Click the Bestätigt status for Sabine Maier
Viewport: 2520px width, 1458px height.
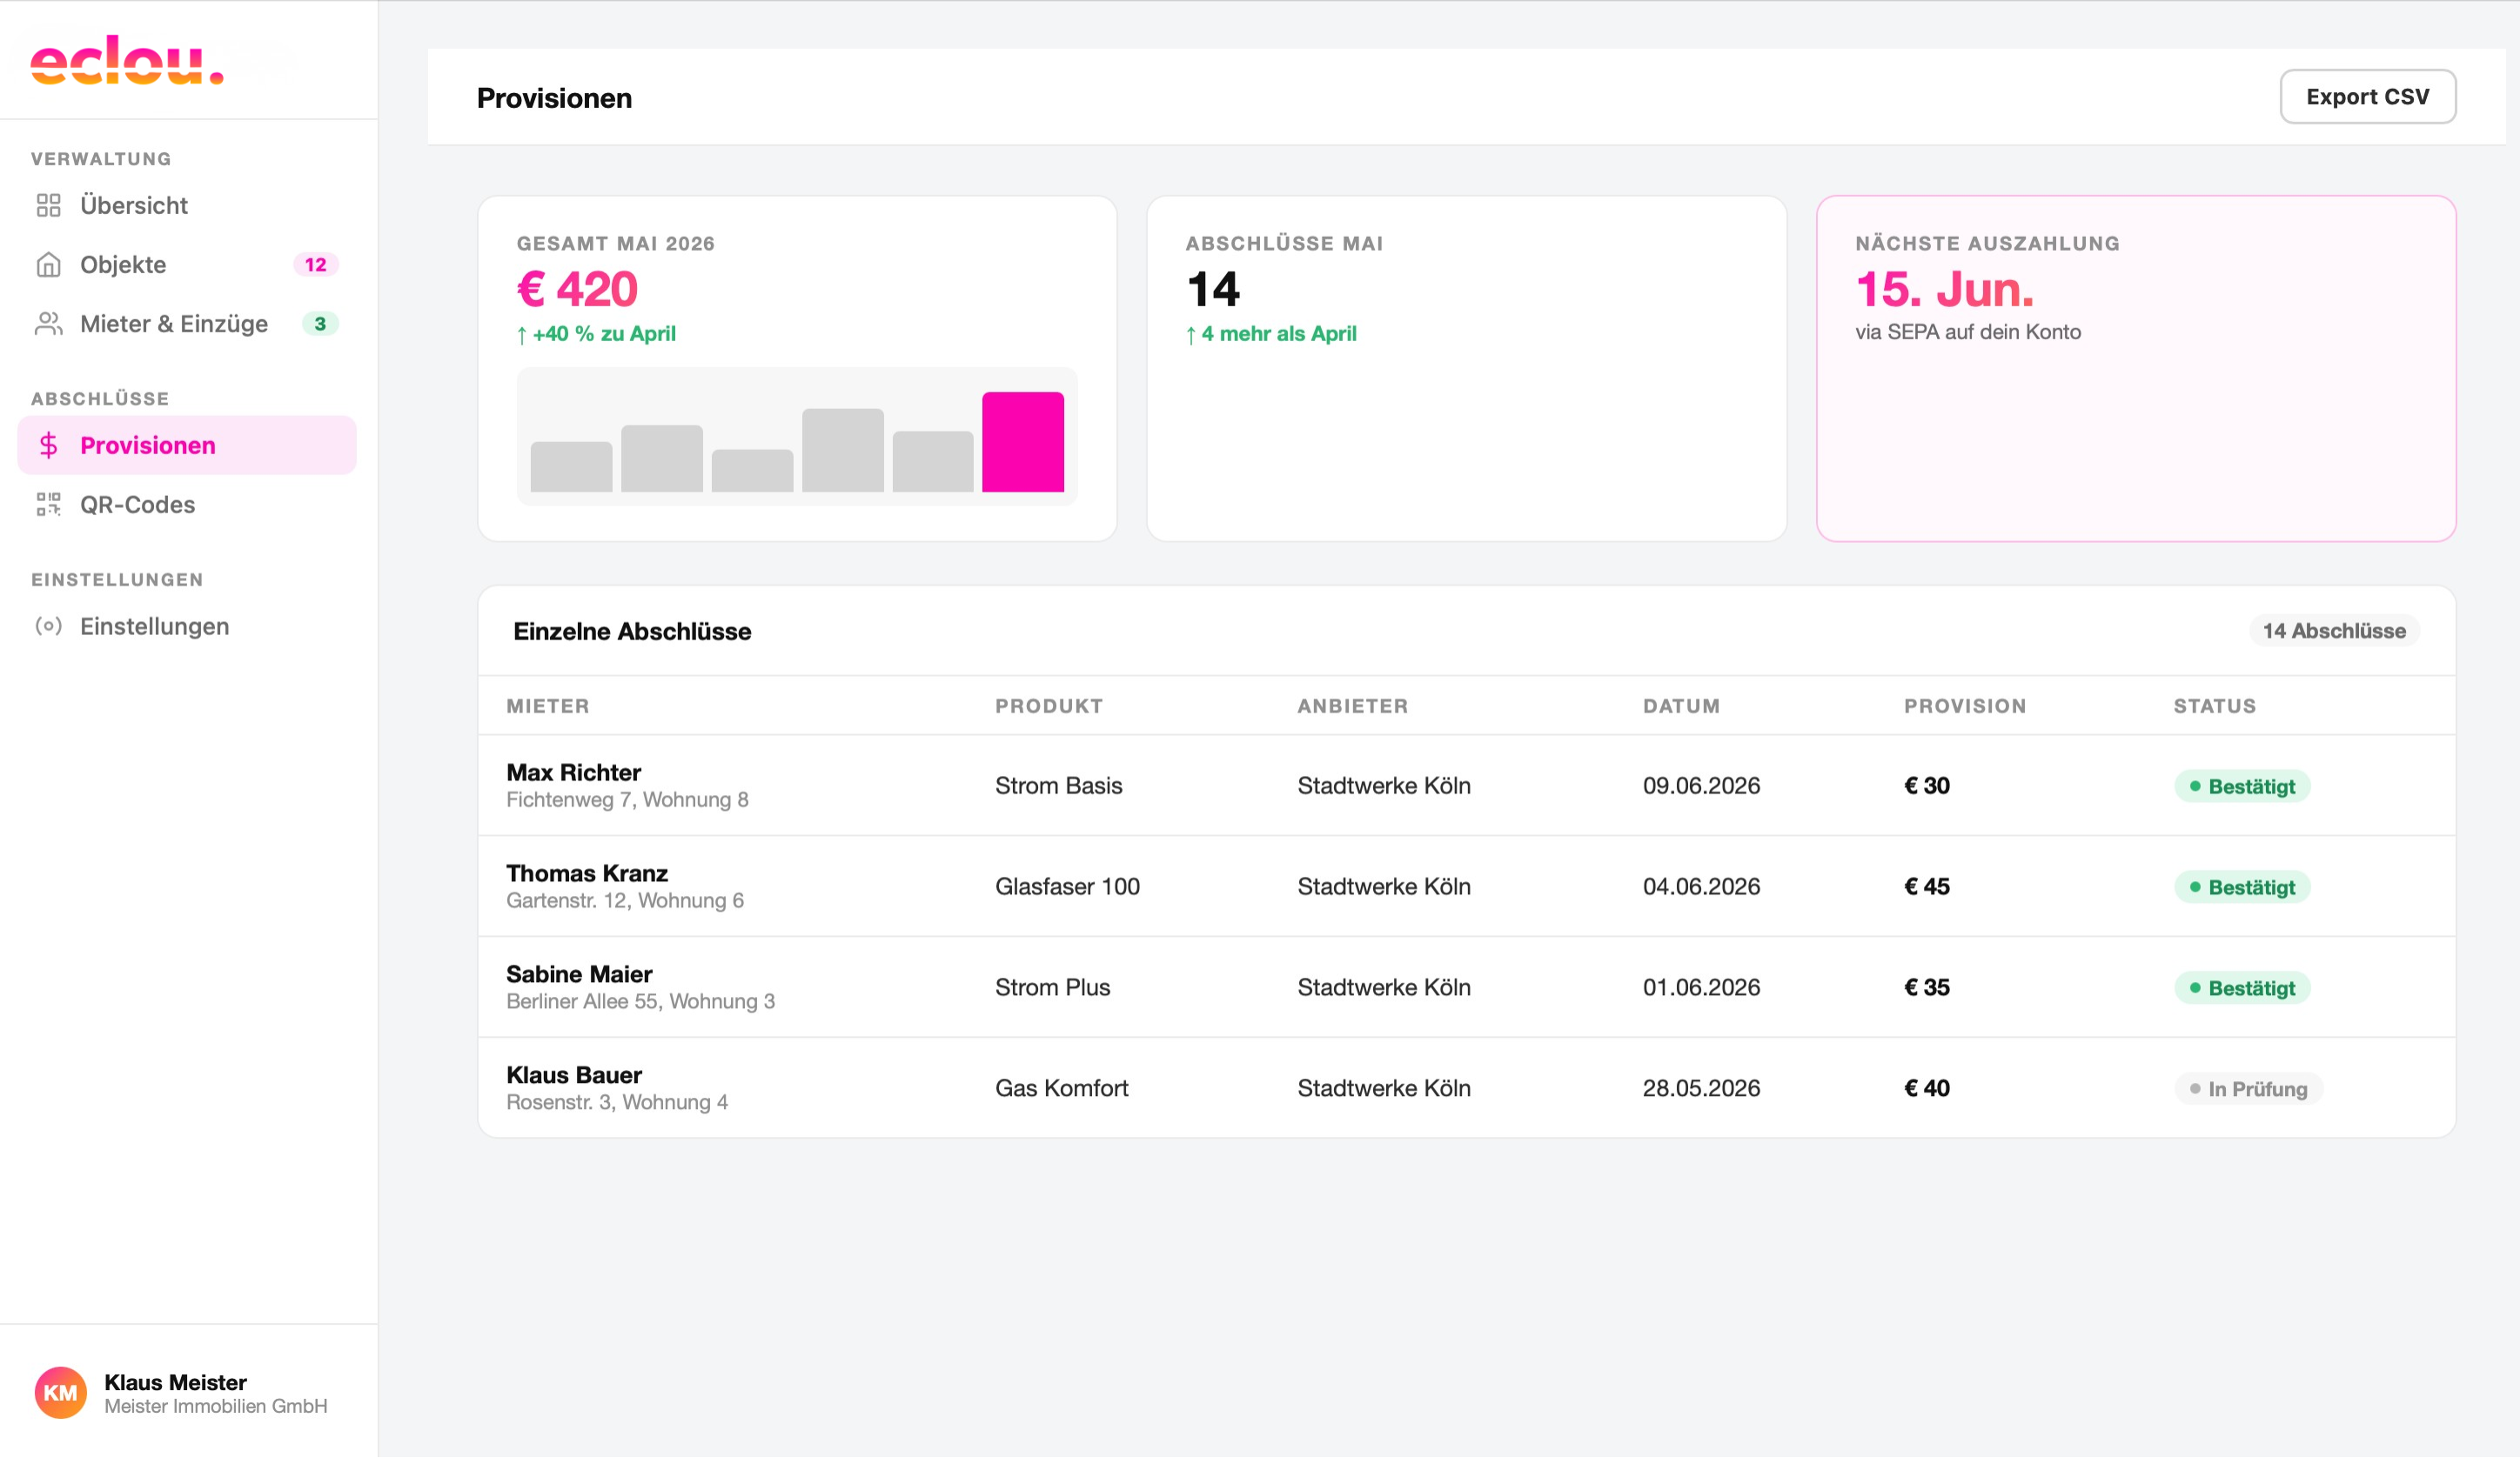pos(2241,988)
